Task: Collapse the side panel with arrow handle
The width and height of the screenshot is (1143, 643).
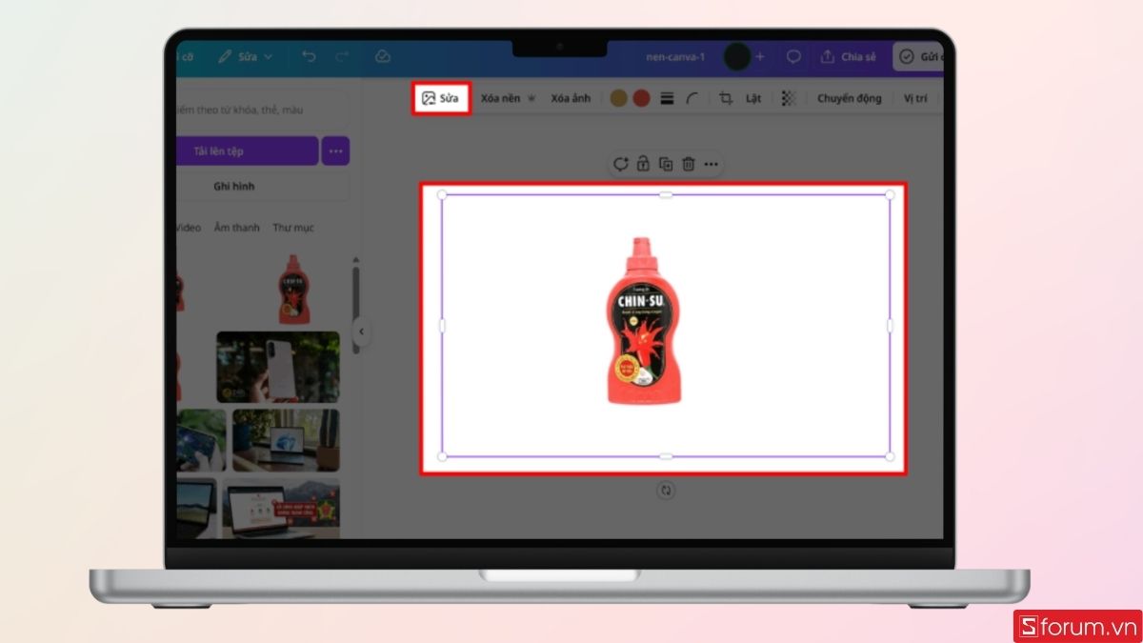Action: point(361,332)
